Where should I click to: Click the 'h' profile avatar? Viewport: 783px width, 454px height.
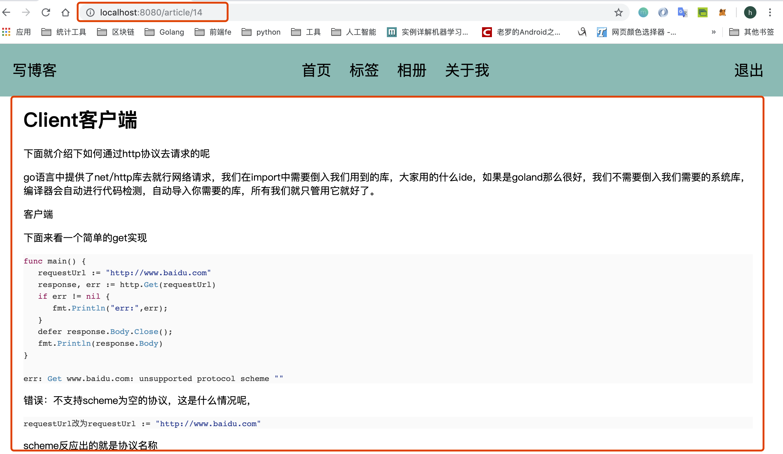[751, 12]
